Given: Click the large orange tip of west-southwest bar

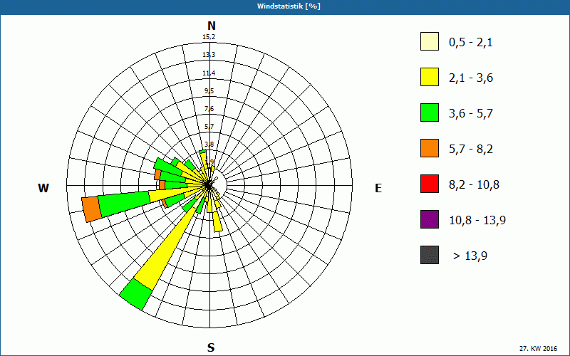Looking at the screenshot, I should coord(92,209).
